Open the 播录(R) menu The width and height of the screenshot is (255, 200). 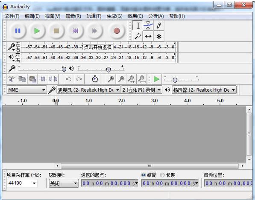(73, 16)
